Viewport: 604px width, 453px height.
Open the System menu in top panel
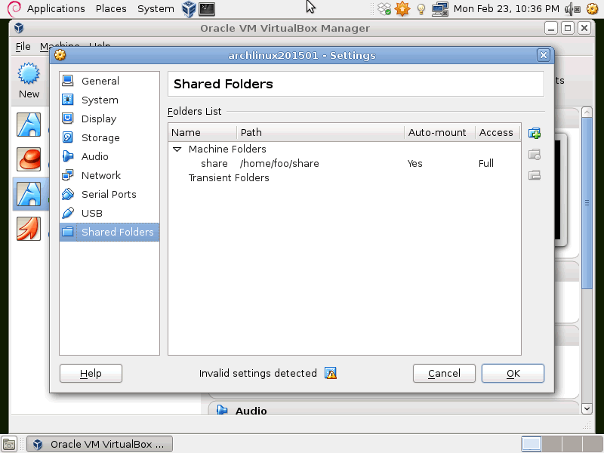pos(156,8)
